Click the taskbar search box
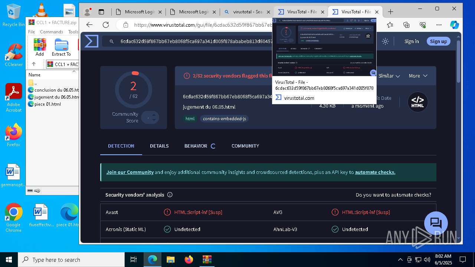This screenshot has width=475, height=267. pos(71,260)
